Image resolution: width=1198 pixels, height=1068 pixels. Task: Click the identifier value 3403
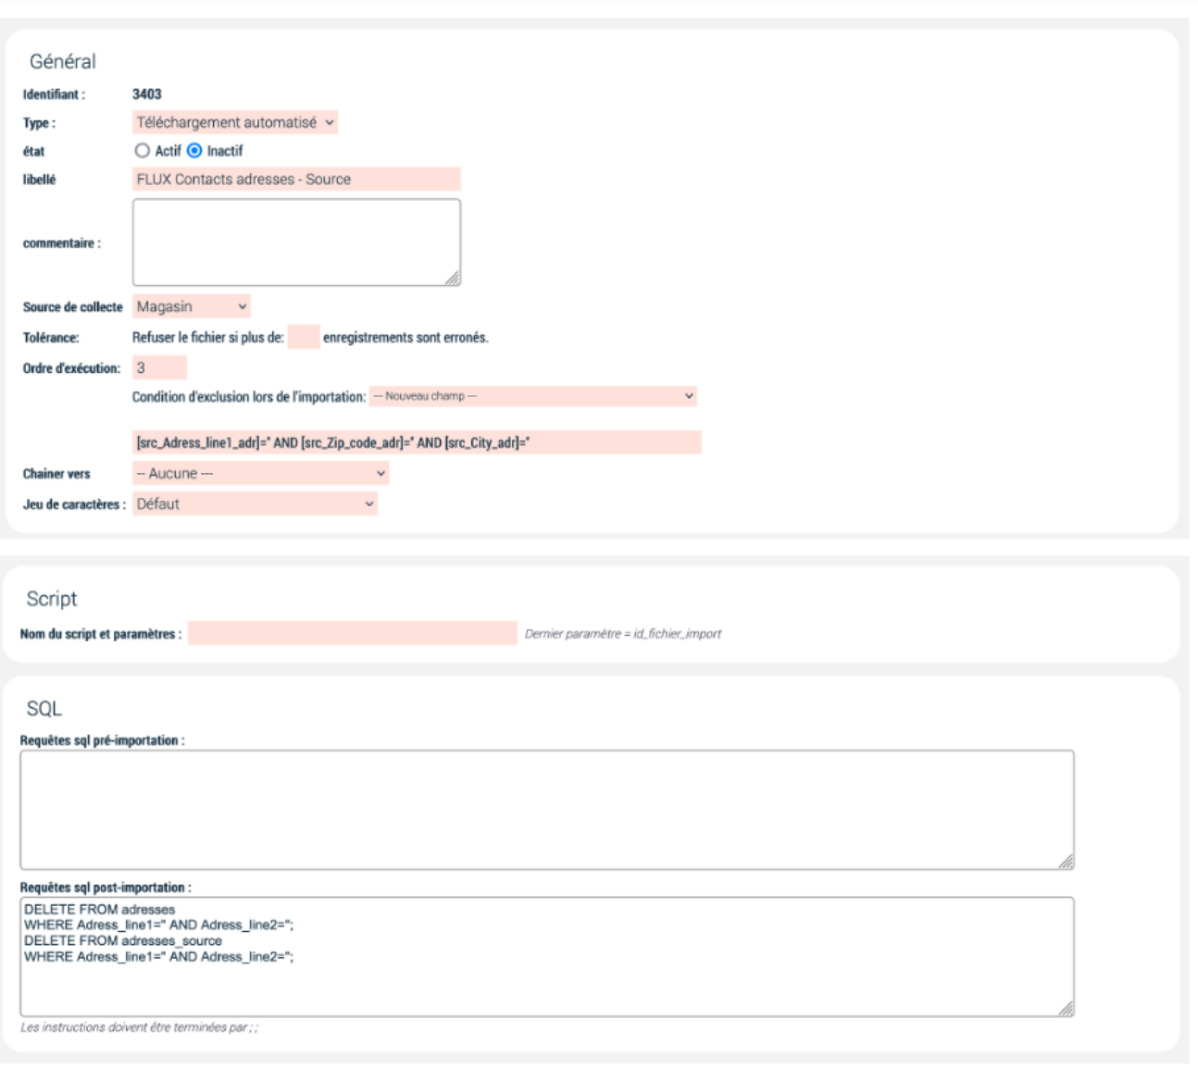(x=147, y=94)
